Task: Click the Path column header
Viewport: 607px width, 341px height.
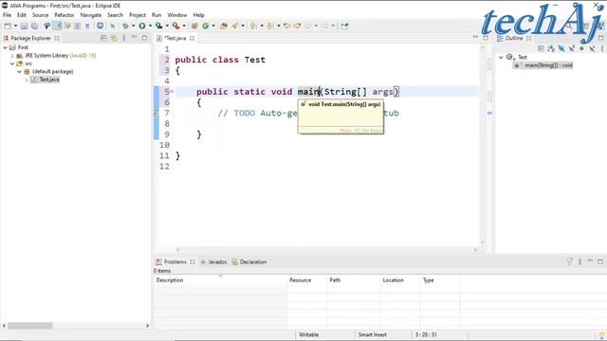Action: coord(354,280)
